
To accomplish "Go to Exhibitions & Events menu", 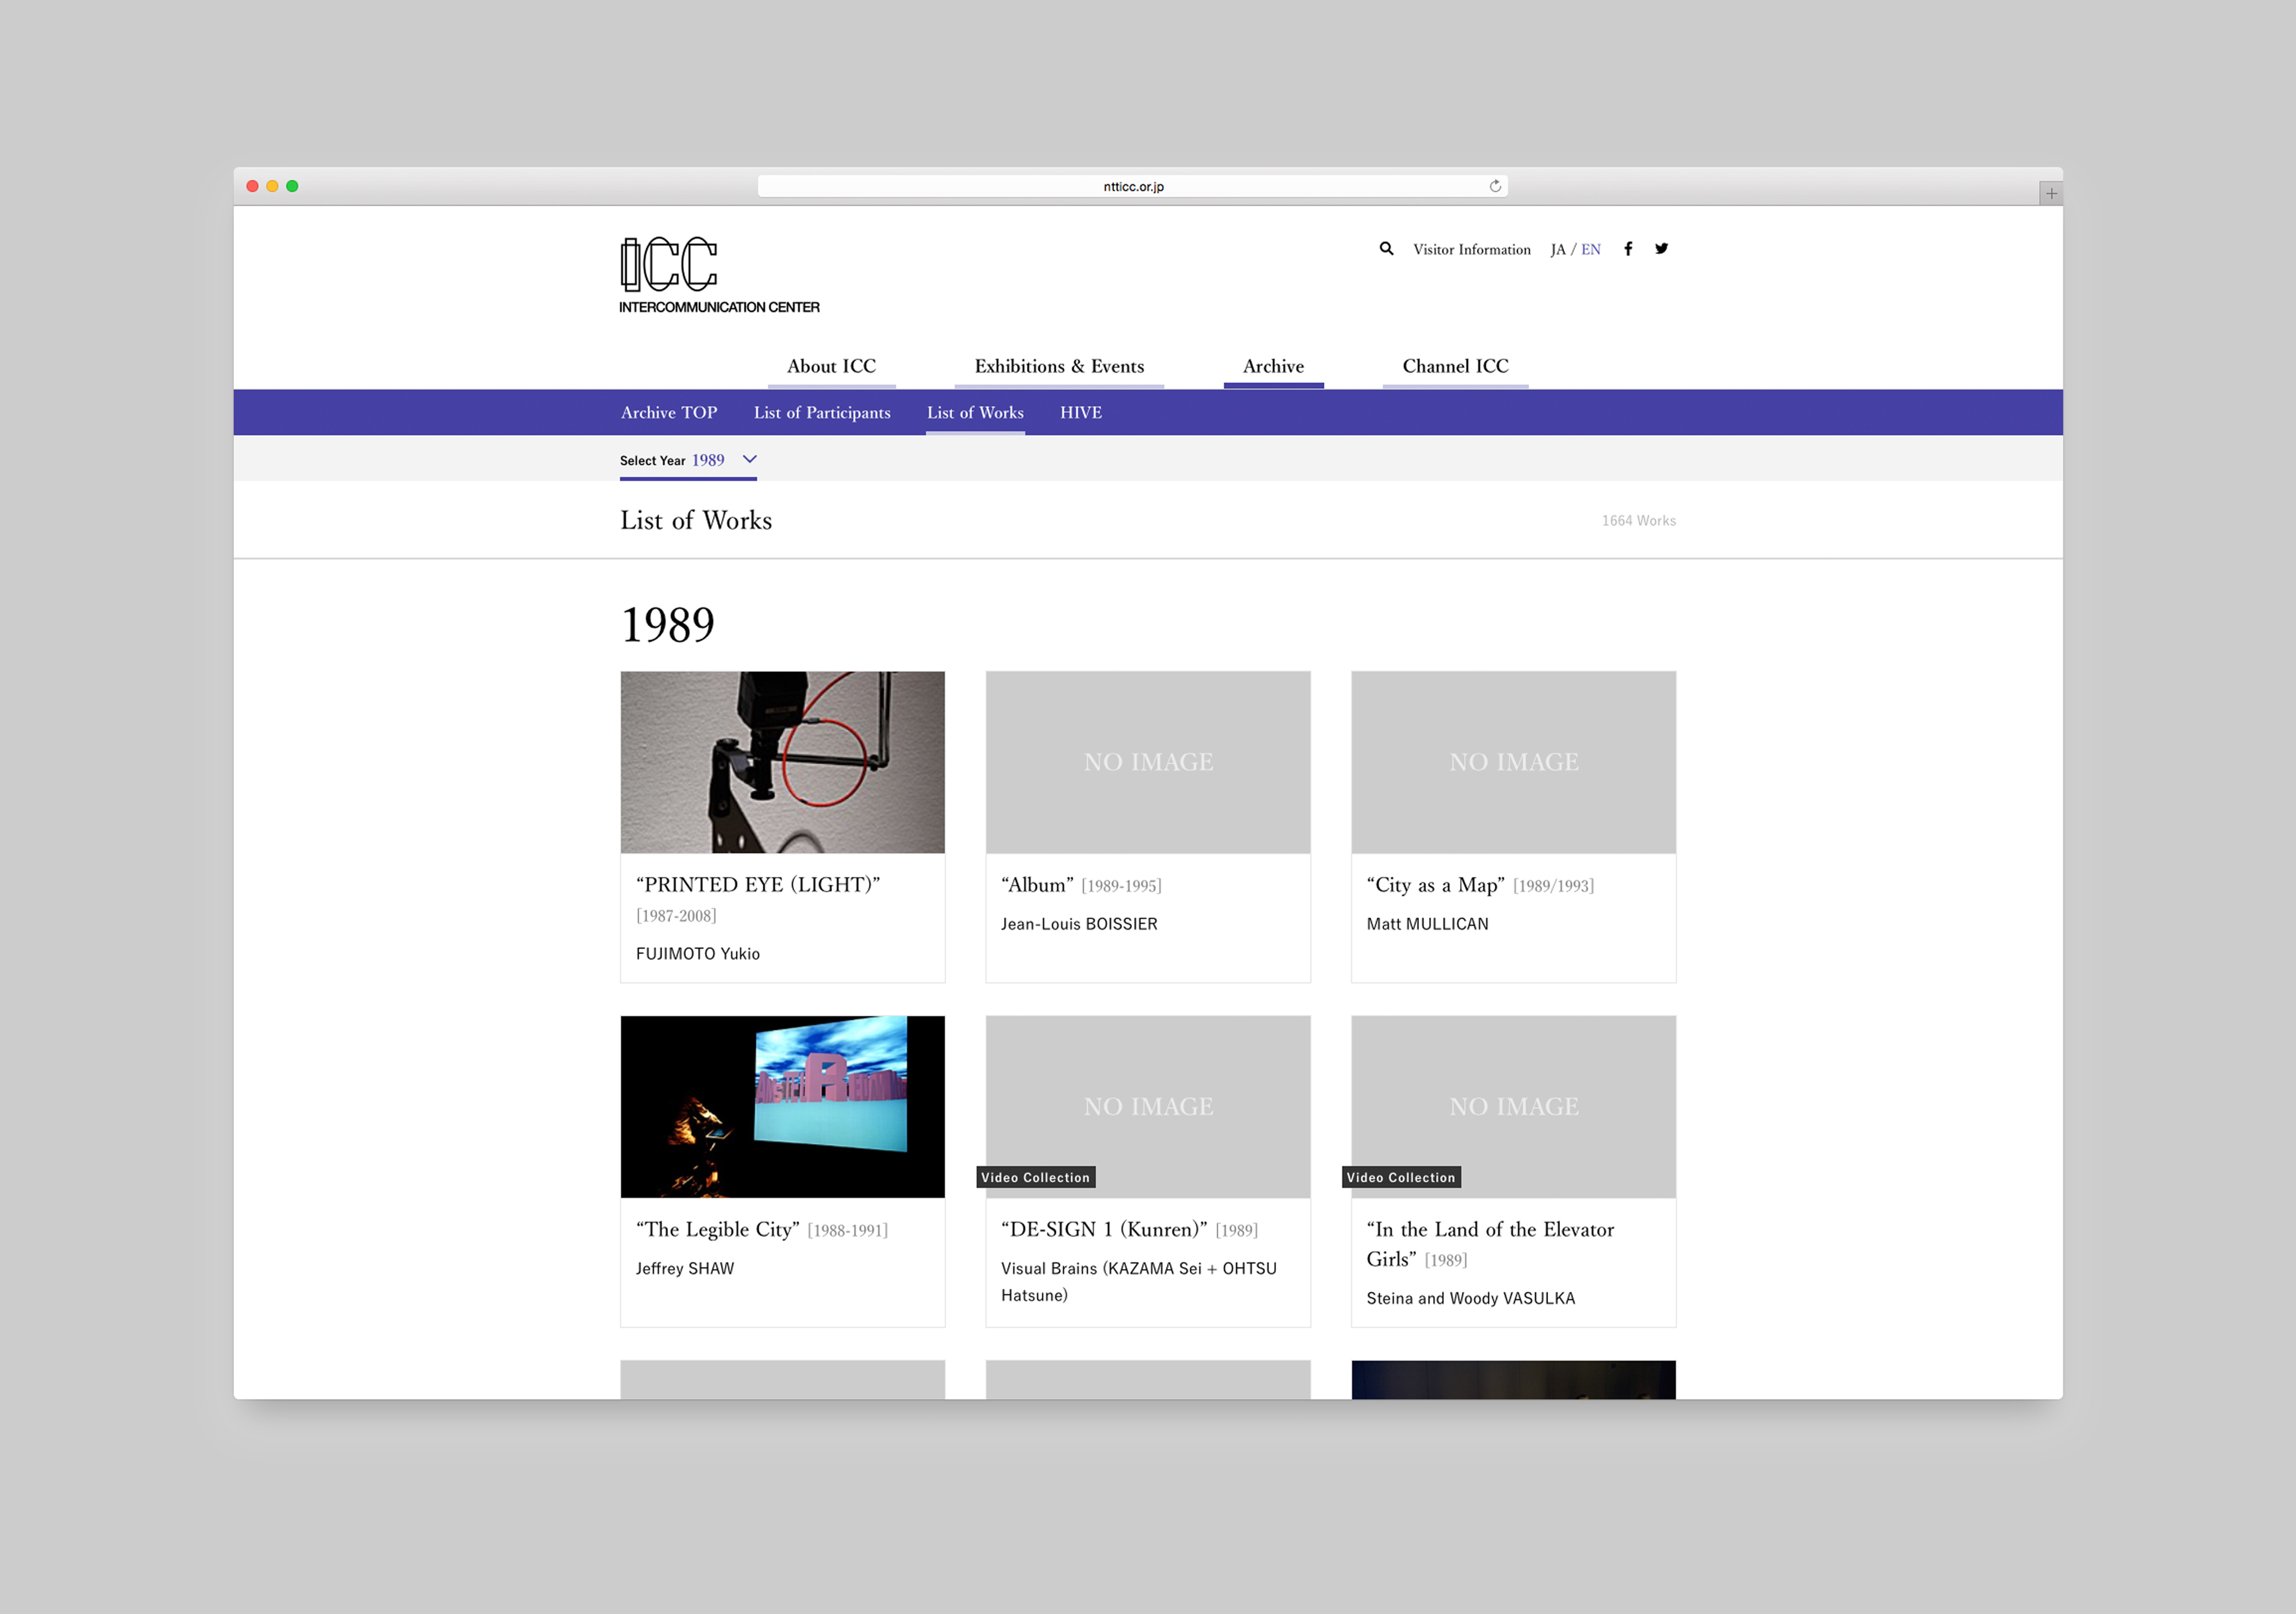I will pos(1058,366).
